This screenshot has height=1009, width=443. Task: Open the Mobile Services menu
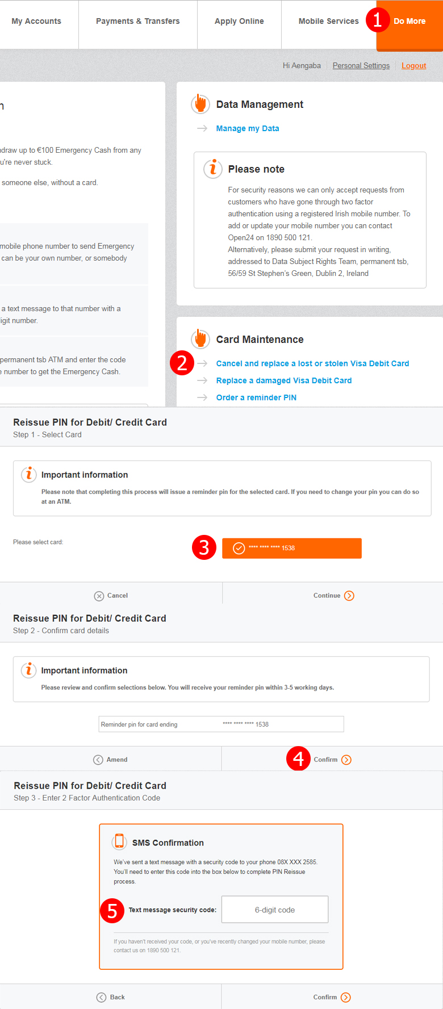328,22
